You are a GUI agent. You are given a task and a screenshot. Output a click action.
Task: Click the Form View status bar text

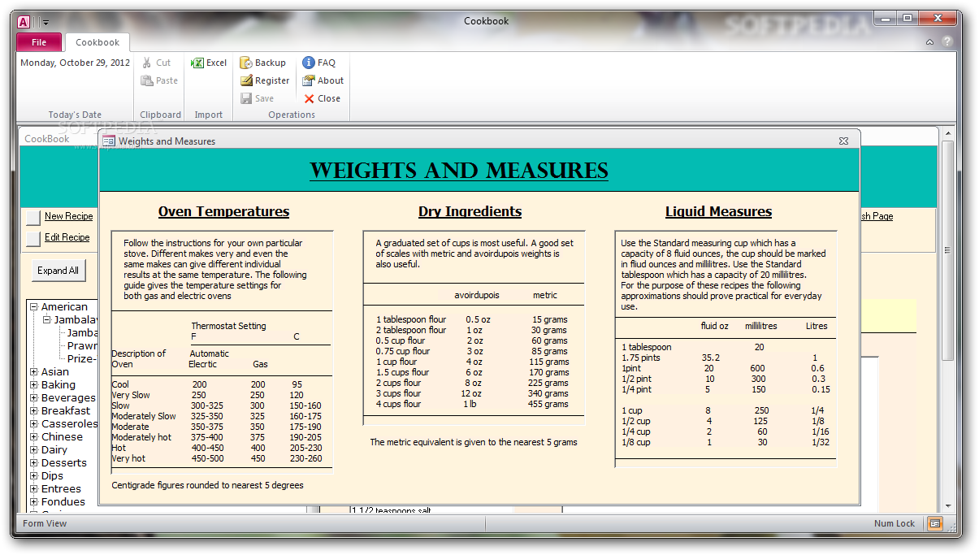pos(45,524)
